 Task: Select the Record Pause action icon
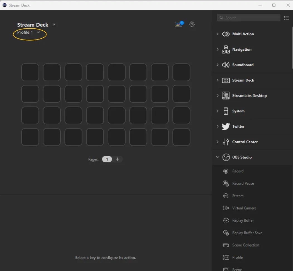click(226, 183)
